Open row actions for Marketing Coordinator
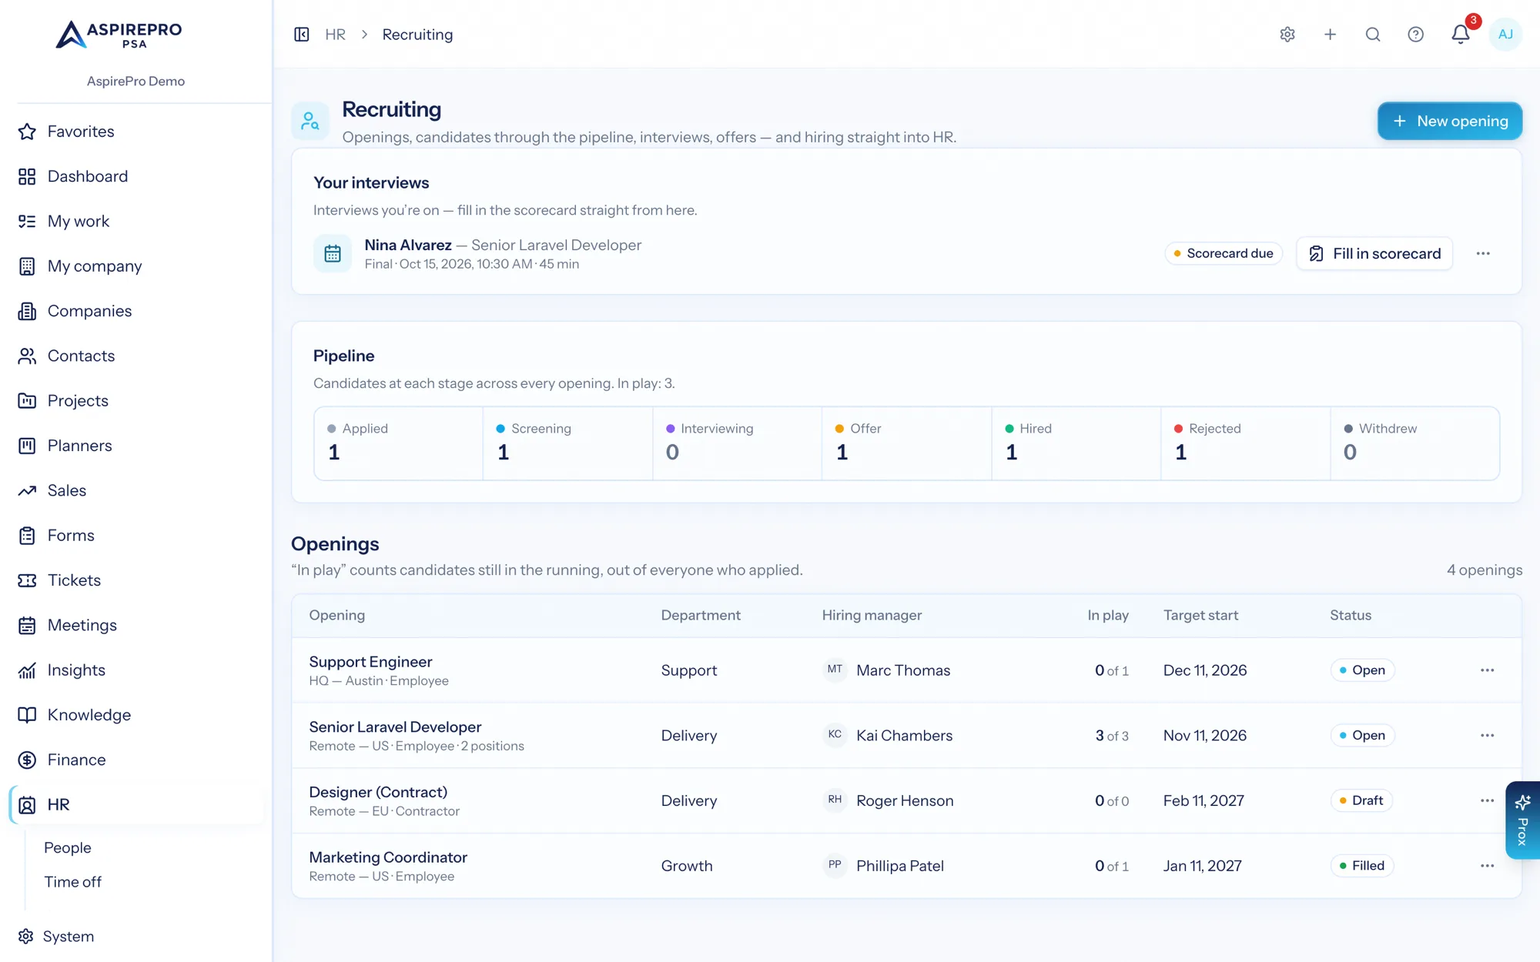1540x962 pixels. coord(1487,866)
